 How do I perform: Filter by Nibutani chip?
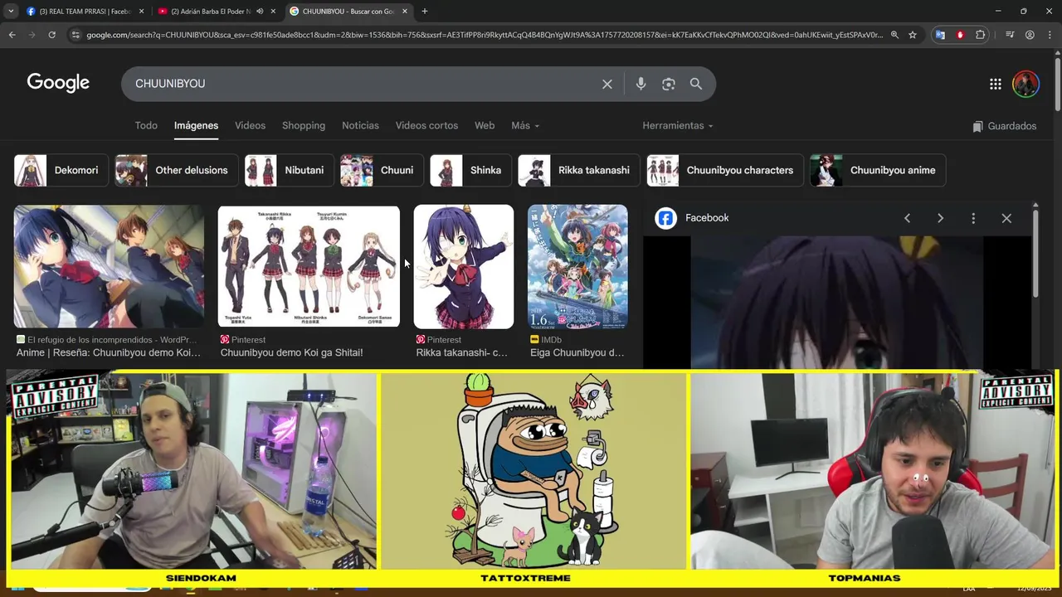(x=290, y=170)
